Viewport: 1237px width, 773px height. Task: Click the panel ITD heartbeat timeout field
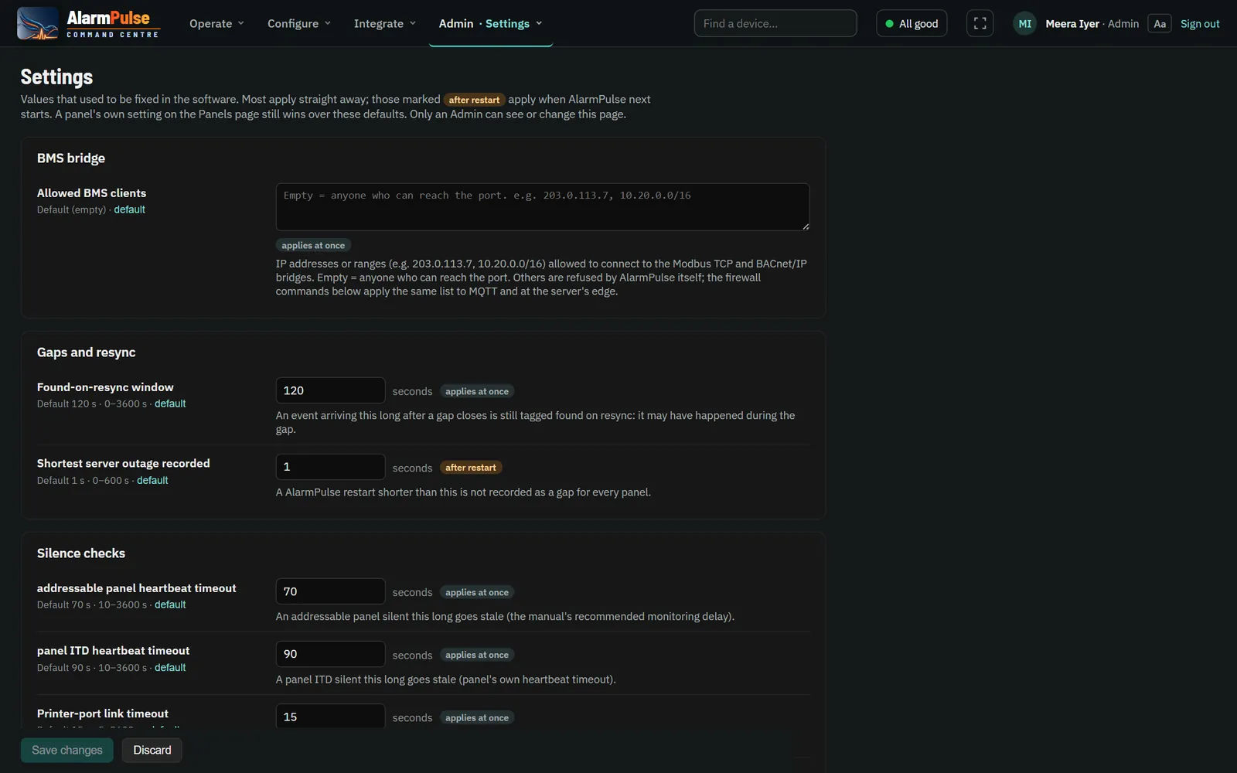(330, 654)
